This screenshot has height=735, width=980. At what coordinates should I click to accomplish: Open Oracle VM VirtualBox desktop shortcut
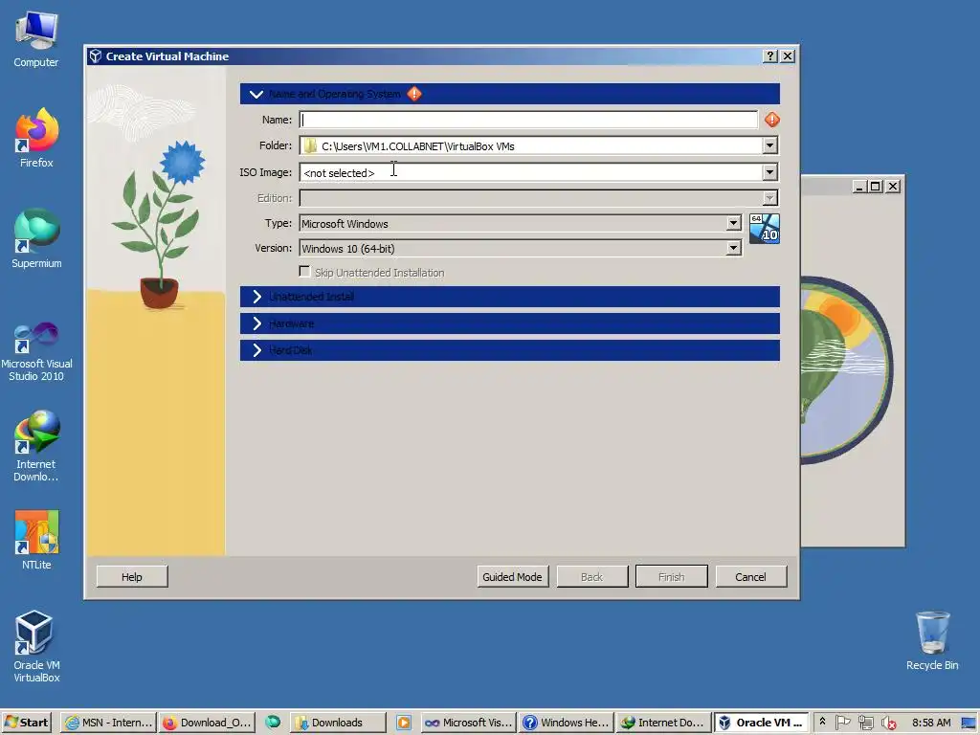coord(36,646)
